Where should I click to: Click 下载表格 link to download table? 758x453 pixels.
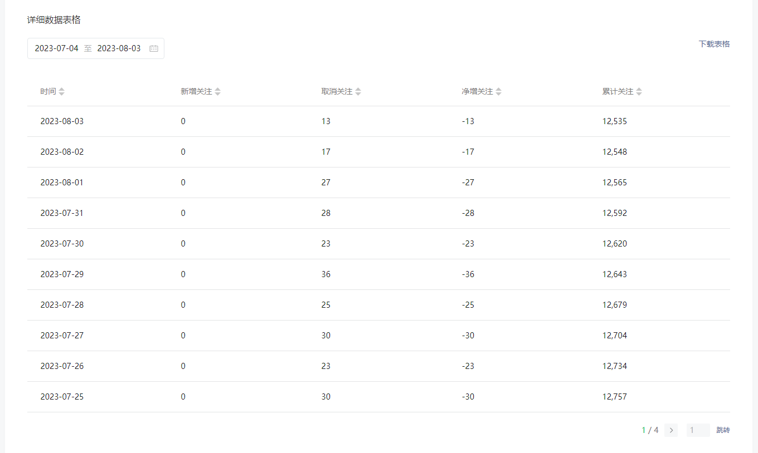(714, 44)
